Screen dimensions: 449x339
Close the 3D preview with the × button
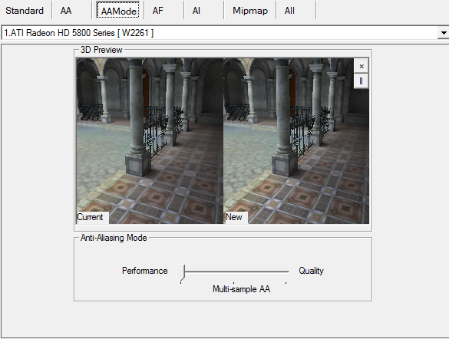(361, 66)
